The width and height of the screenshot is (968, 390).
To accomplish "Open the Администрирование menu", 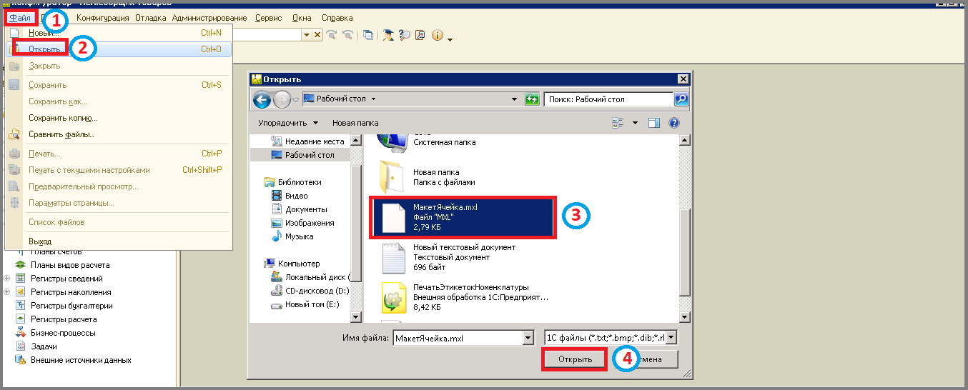I will click(x=209, y=18).
